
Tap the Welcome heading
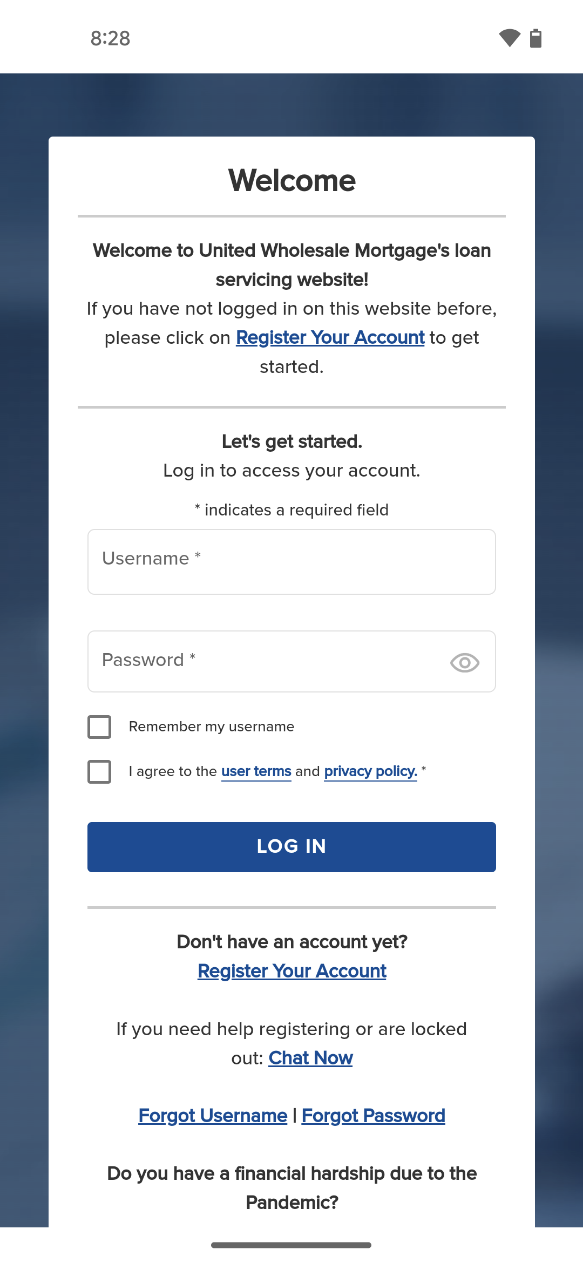coord(292,180)
